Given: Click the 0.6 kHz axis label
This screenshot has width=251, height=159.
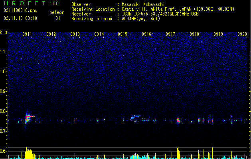Looking at the screenshot, I should (x=3, y=151).
